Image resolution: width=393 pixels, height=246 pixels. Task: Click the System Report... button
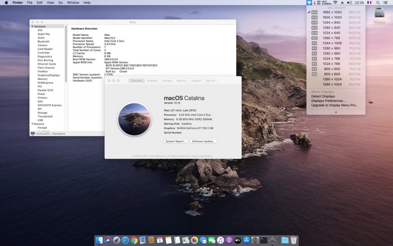175,141
